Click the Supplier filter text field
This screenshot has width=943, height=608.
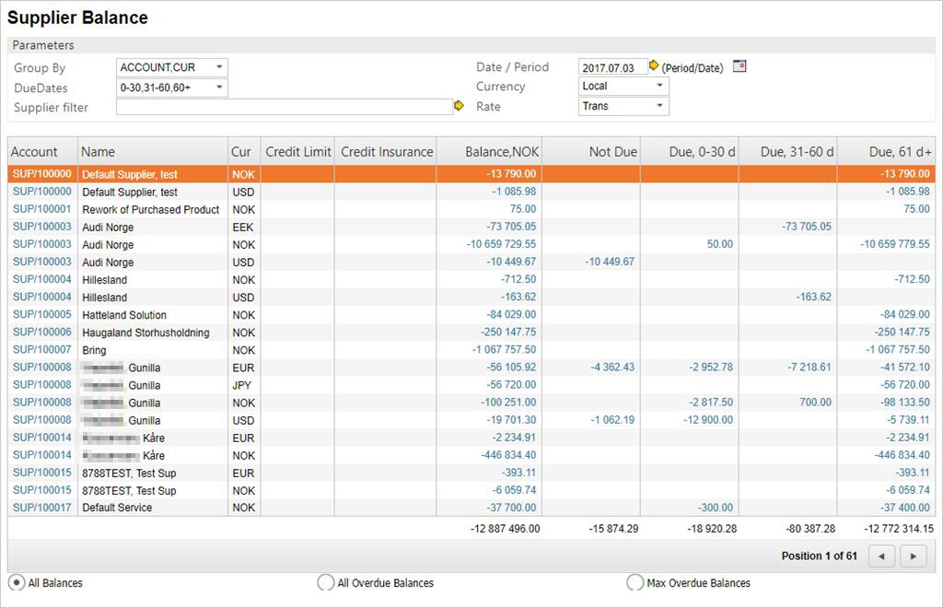pos(284,107)
